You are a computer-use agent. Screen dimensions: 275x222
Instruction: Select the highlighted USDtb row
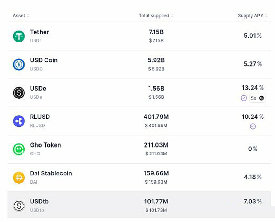click(x=137, y=205)
